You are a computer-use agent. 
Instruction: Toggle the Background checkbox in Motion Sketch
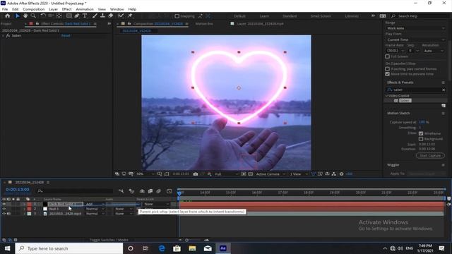[x=421, y=139]
